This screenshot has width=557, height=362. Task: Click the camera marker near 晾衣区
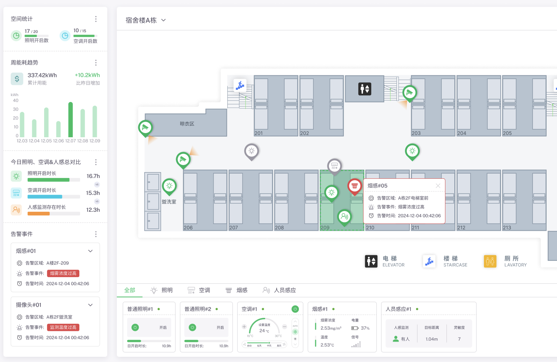pos(145,128)
